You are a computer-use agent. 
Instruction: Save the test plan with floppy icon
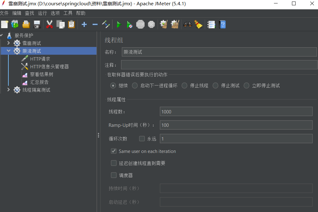37,25
